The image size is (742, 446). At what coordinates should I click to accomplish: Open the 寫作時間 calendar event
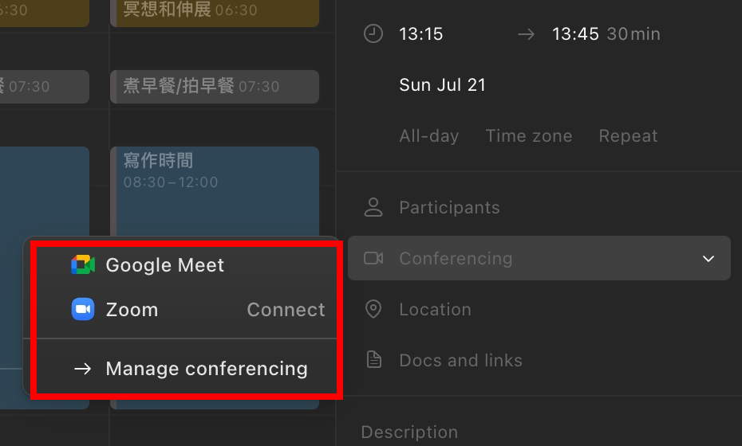pyautogui.click(x=215, y=191)
